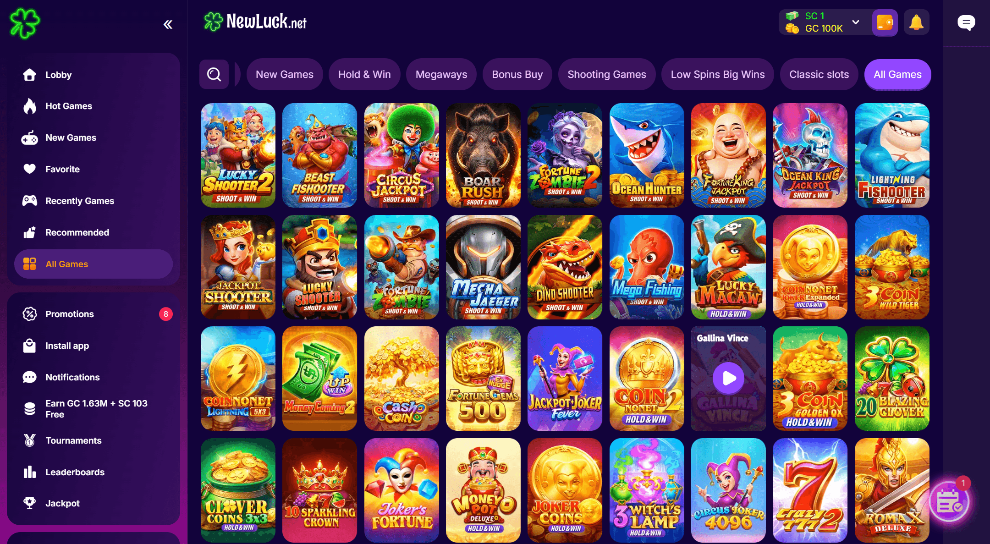Click the green clover logo icon
Screen dimensions: 990x544
pos(25,23)
